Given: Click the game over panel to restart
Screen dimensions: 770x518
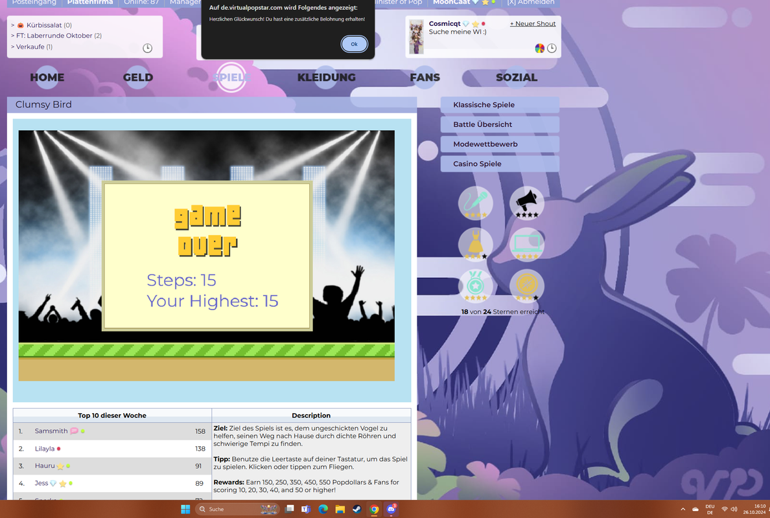Looking at the screenshot, I should click(207, 256).
